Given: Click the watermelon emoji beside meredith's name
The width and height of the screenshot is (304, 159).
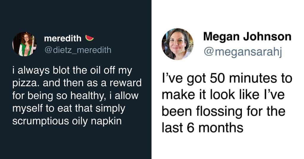Looking at the screenshot, I should coord(89,38).
